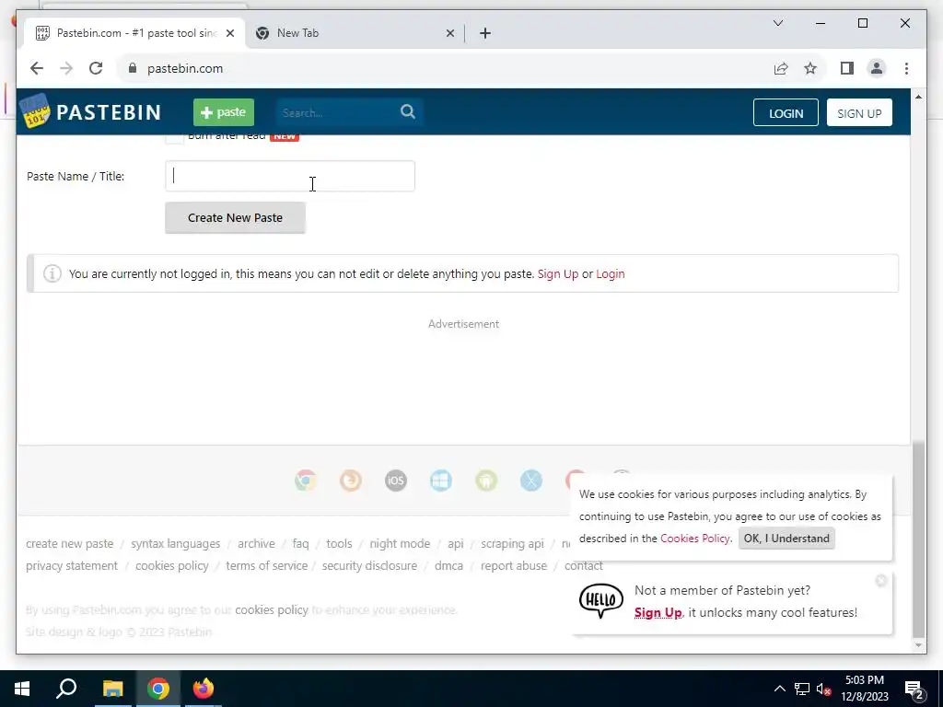Click the HELLO speech bubble icon
The height and width of the screenshot is (707, 943).
(x=600, y=600)
